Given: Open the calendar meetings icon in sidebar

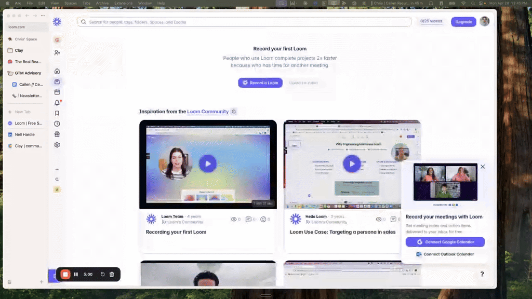Looking at the screenshot, I should [x=57, y=92].
